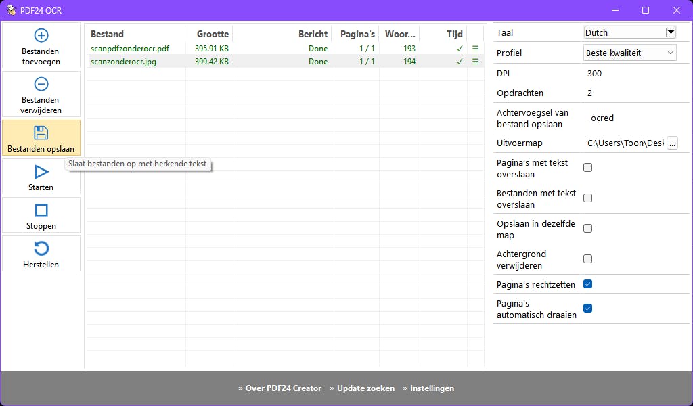Sort by the Tijd column header
Screen dimensions: 693x406
coord(454,34)
